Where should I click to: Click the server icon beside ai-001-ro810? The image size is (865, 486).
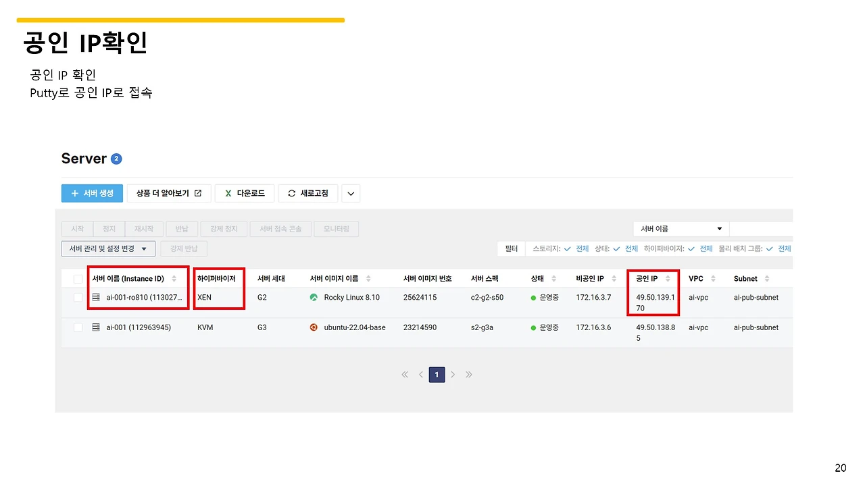96,298
